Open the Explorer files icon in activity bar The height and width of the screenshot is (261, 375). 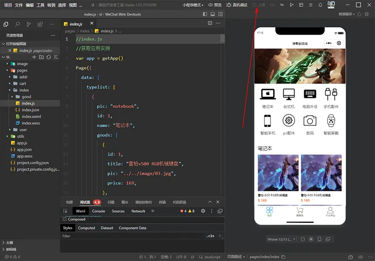(6, 24)
